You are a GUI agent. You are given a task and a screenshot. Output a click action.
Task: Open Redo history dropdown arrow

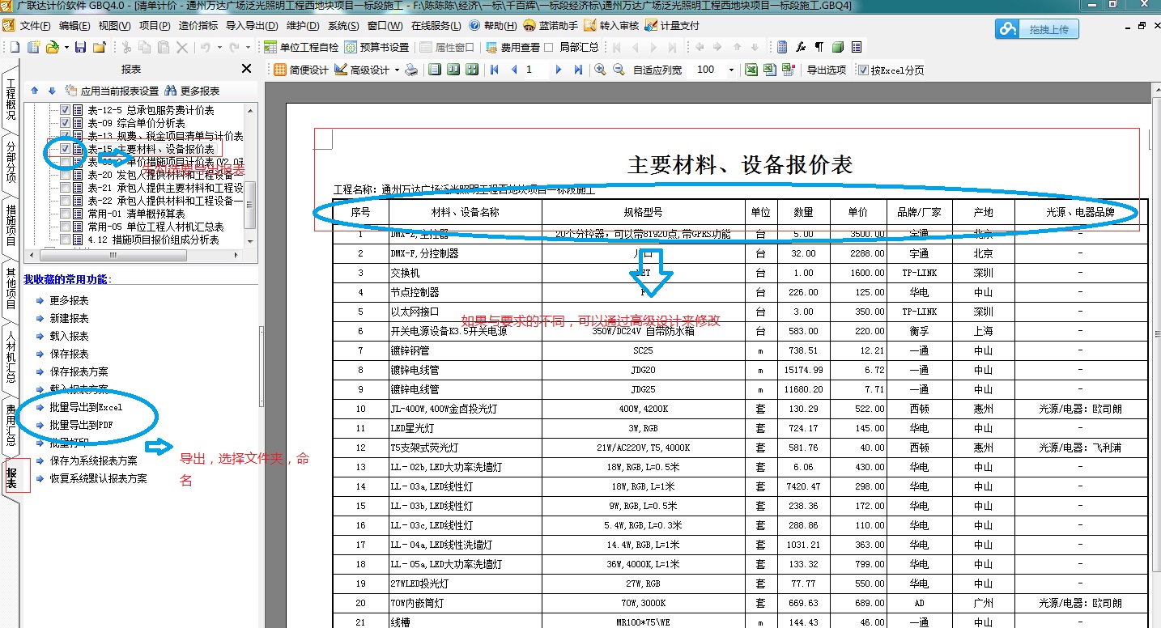click(248, 47)
